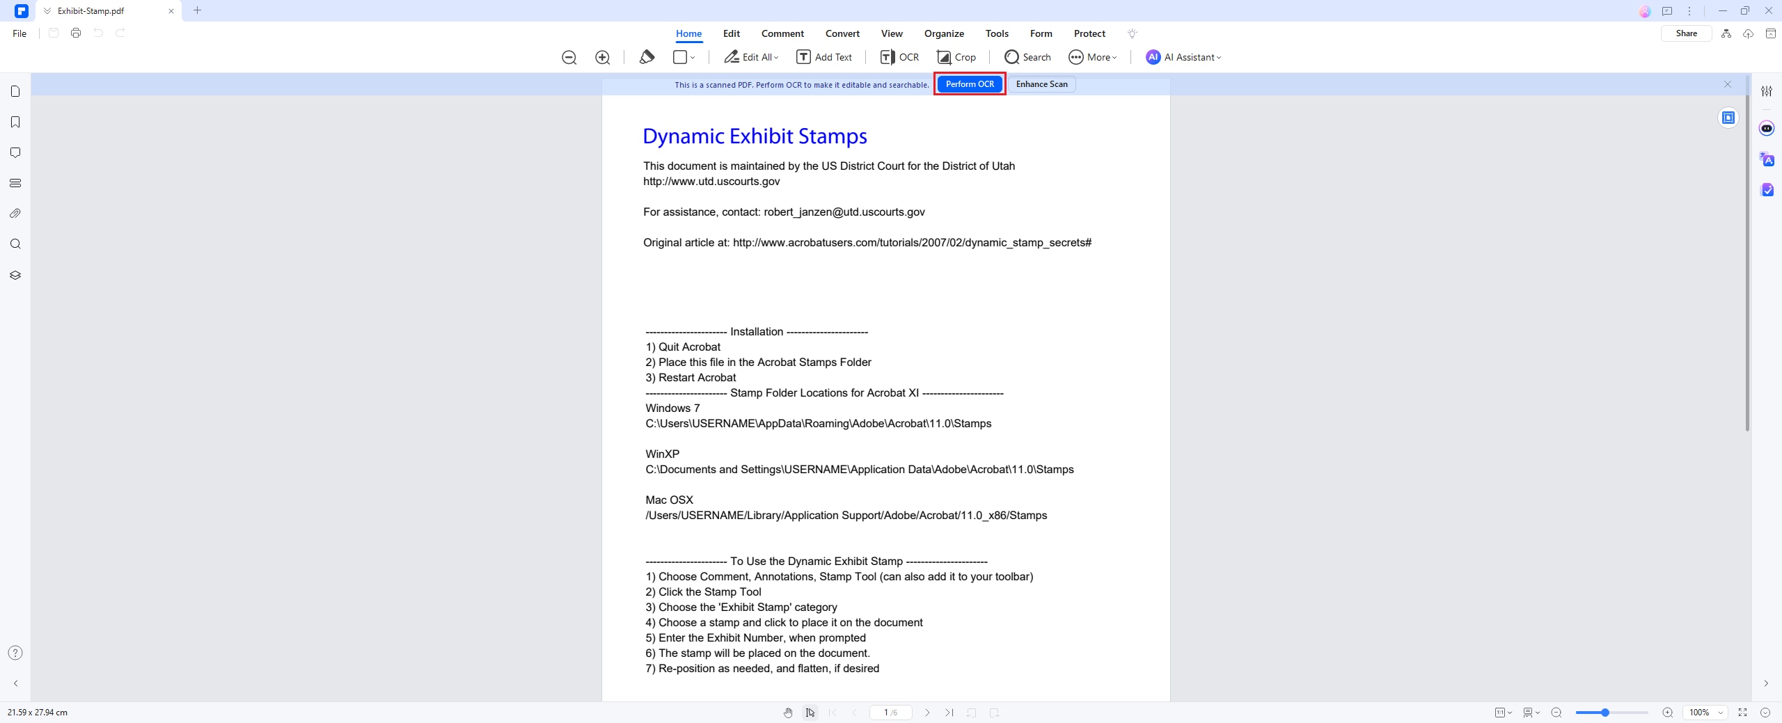The image size is (1782, 723).
Task: Open the Search tool in toolbar
Action: (1027, 57)
